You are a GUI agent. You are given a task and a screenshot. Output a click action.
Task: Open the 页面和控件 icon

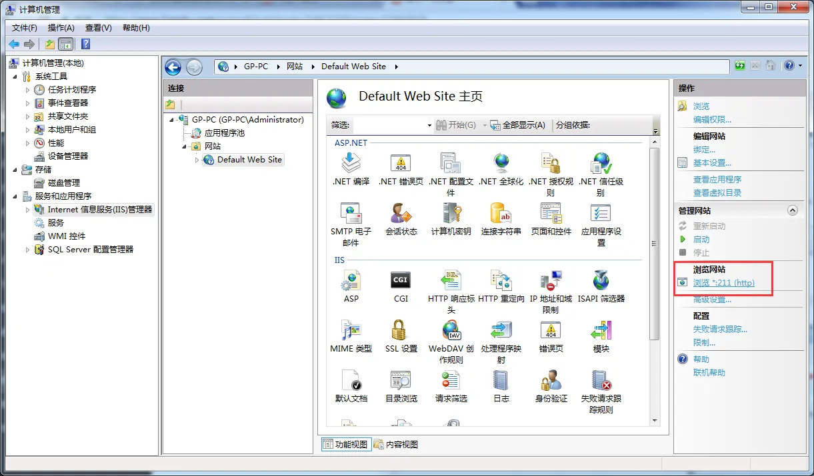point(551,213)
